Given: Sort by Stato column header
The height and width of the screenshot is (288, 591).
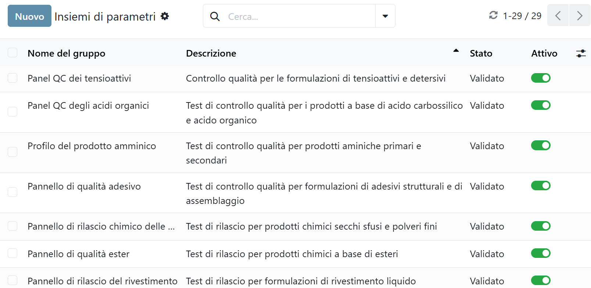Looking at the screenshot, I should [481, 54].
